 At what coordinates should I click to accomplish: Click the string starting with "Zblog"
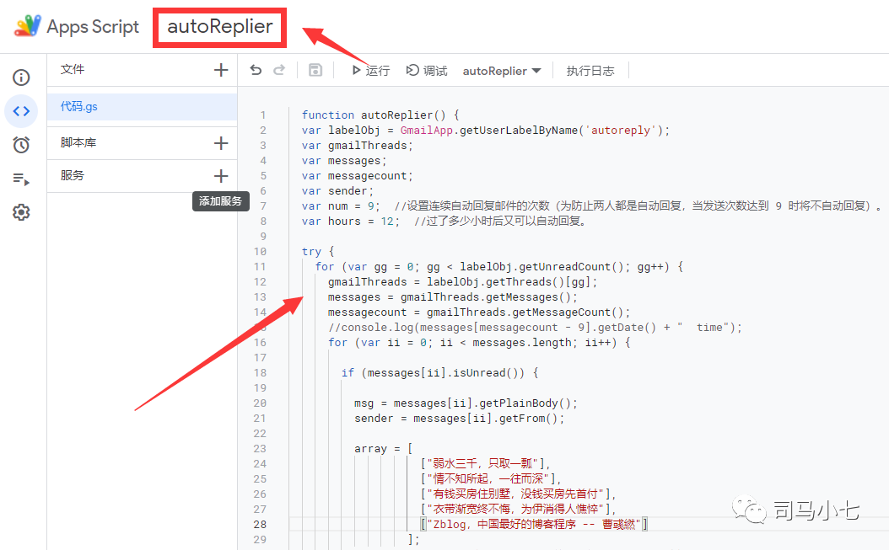pyautogui.click(x=534, y=525)
